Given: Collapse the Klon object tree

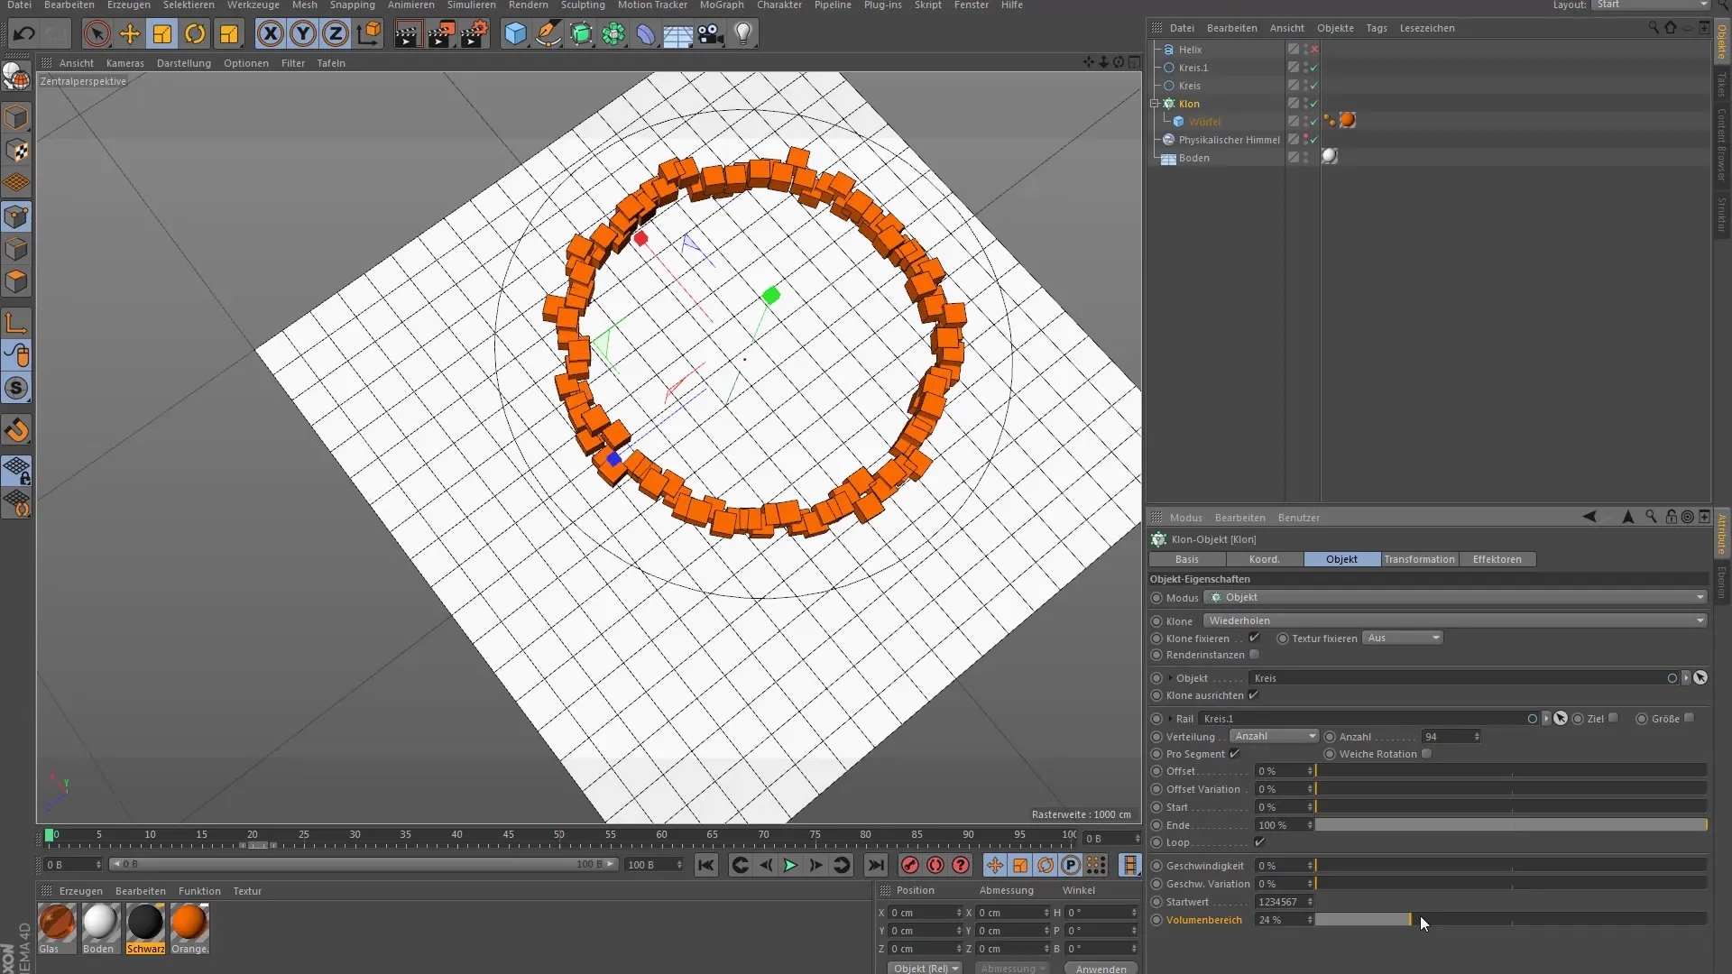Looking at the screenshot, I should coord(1155,104).
